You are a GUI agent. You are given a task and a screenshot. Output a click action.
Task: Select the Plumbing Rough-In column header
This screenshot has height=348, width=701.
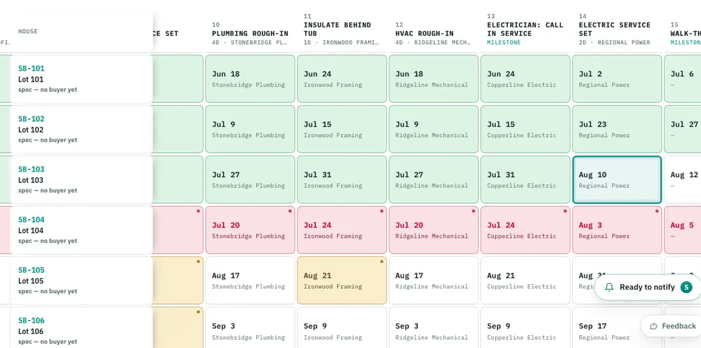(250, 34)
